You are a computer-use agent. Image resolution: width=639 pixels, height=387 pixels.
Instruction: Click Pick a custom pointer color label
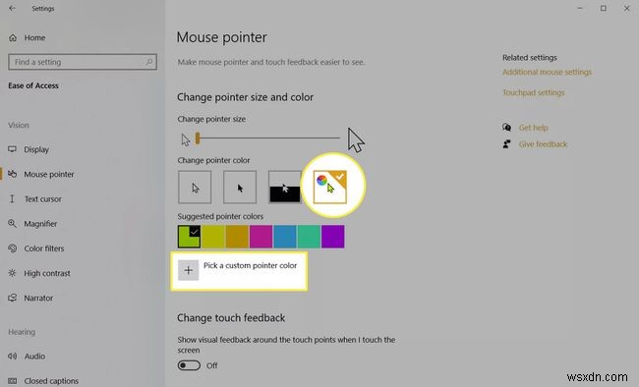251,265
